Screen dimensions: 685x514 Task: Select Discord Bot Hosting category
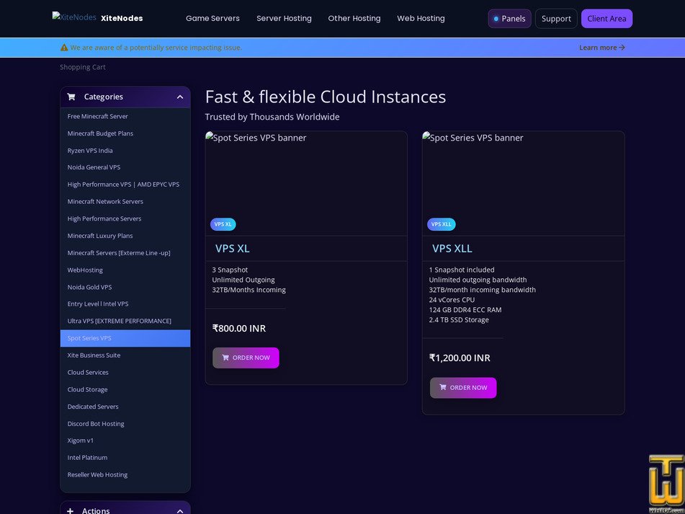point(125,423)
